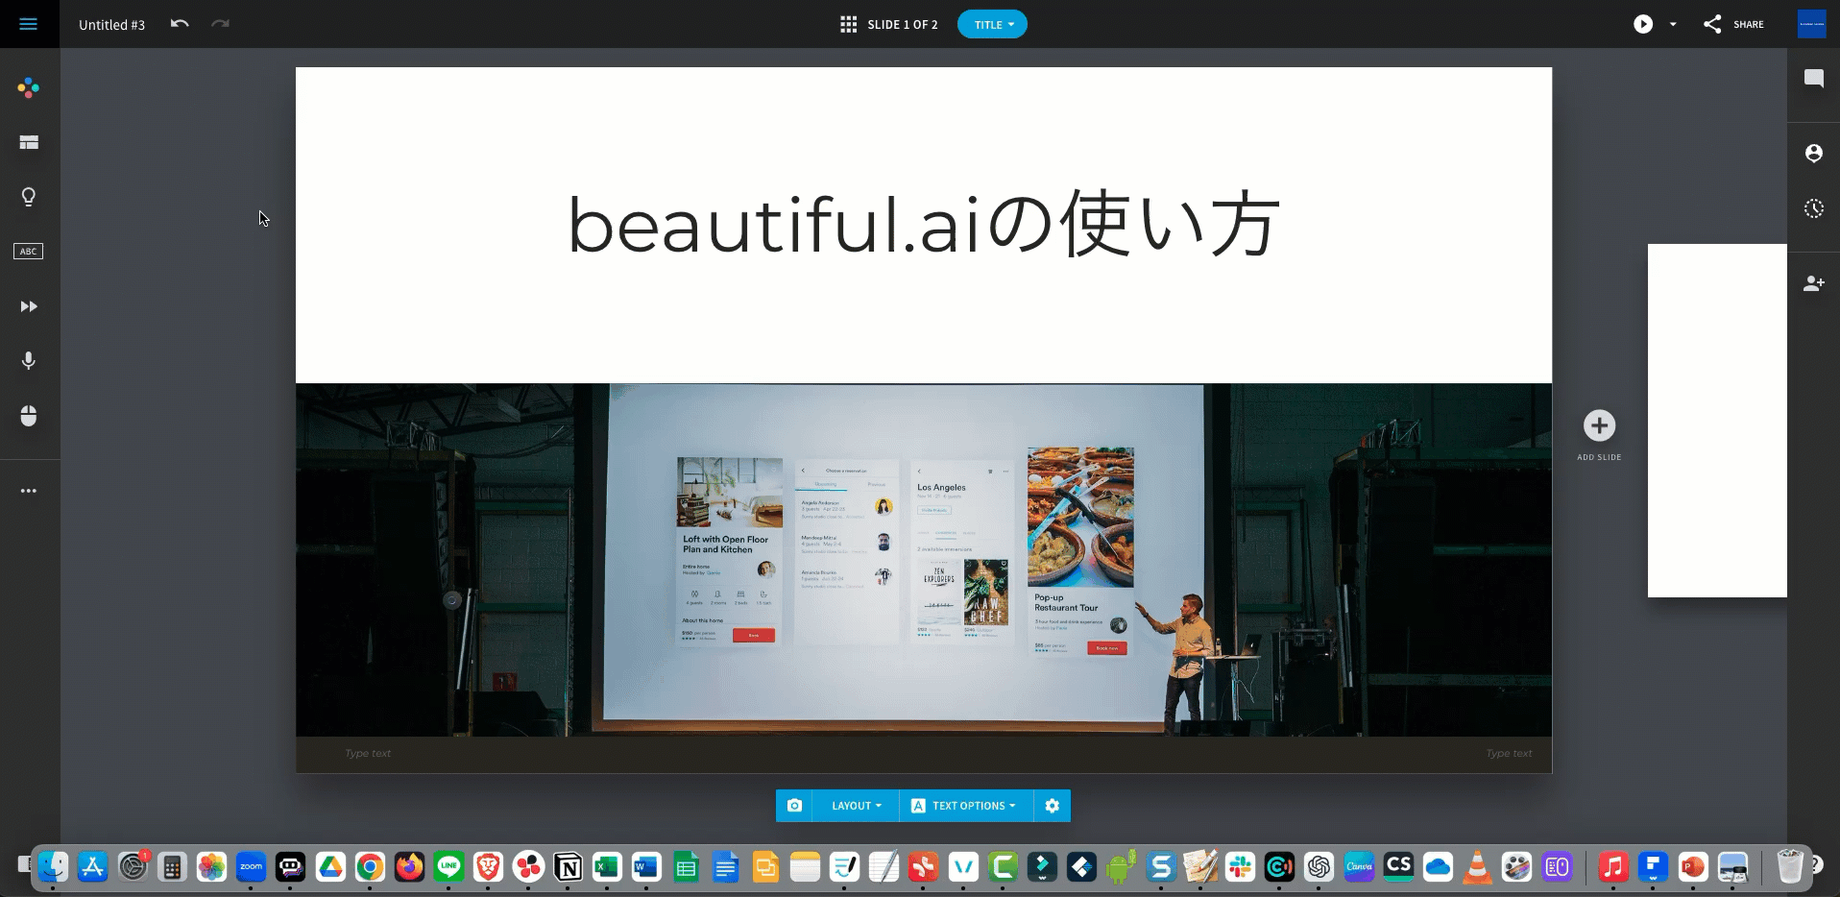Click the SHARE button
This screenshot has height=897, width=1840.
click(1733, 24)
